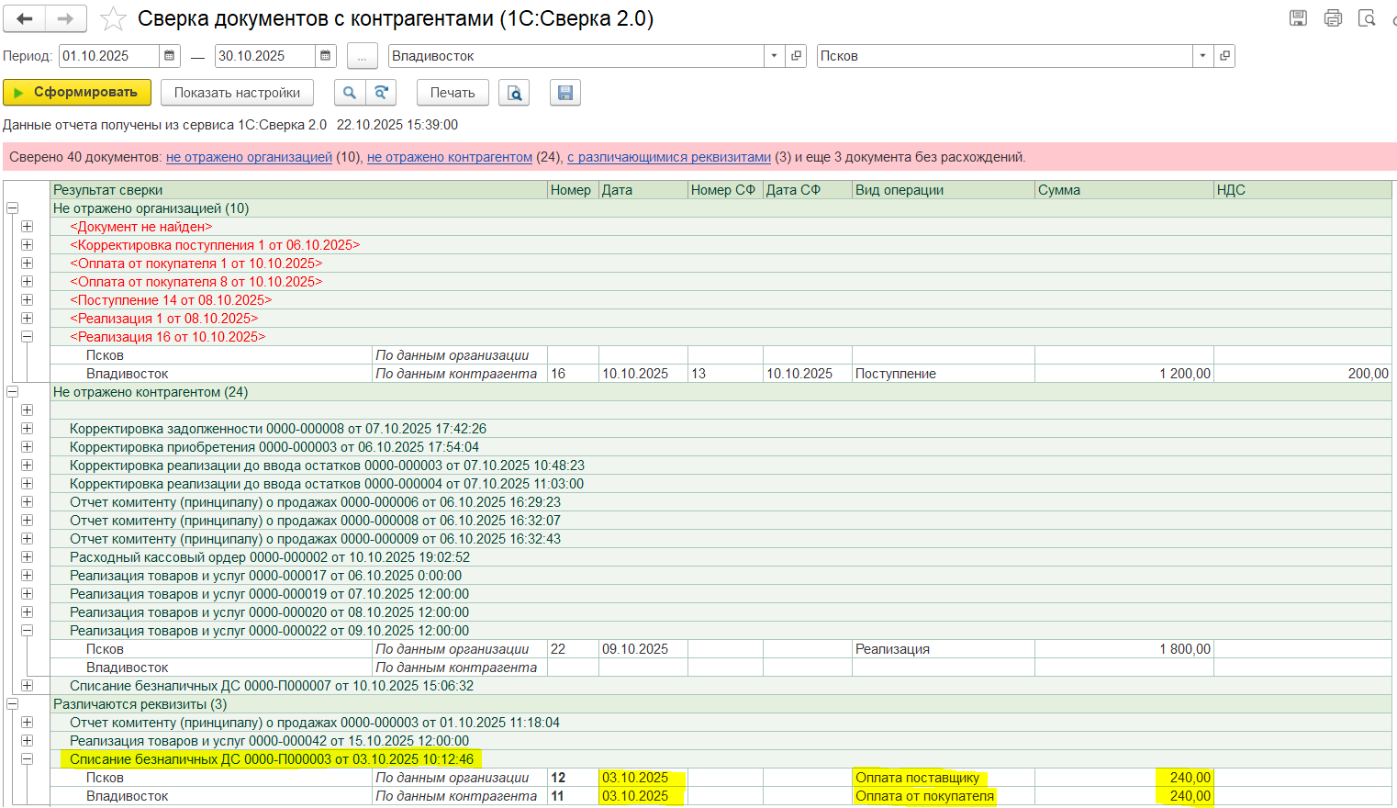1397x808 pixels.
Task: Click the blue floppy disk save button
Action: coord(565,93)
